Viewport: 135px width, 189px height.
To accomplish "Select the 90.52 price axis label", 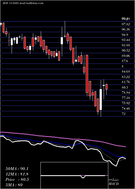I will (126, 50).
